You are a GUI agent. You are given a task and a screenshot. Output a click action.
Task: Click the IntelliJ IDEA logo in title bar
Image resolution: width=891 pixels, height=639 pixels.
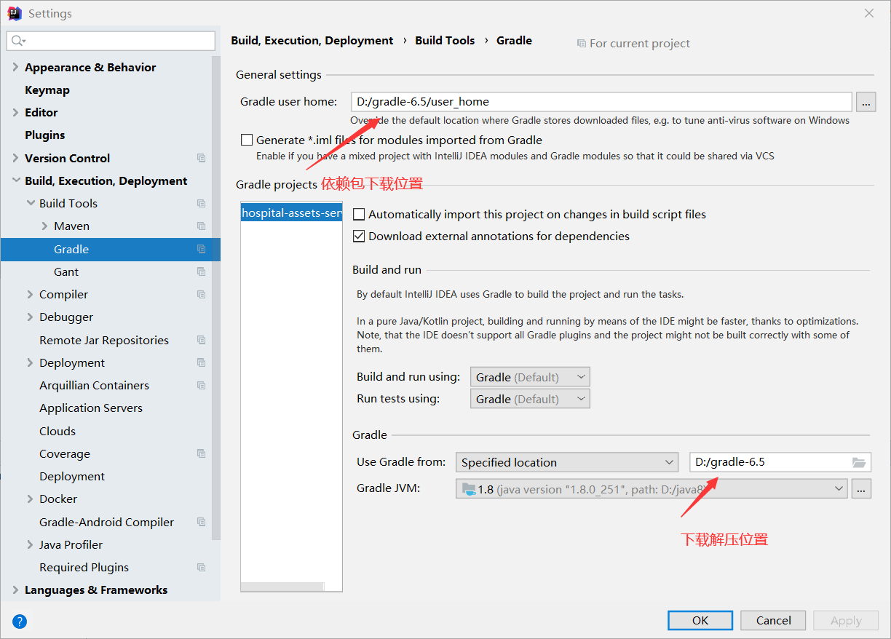click(14, 13)
